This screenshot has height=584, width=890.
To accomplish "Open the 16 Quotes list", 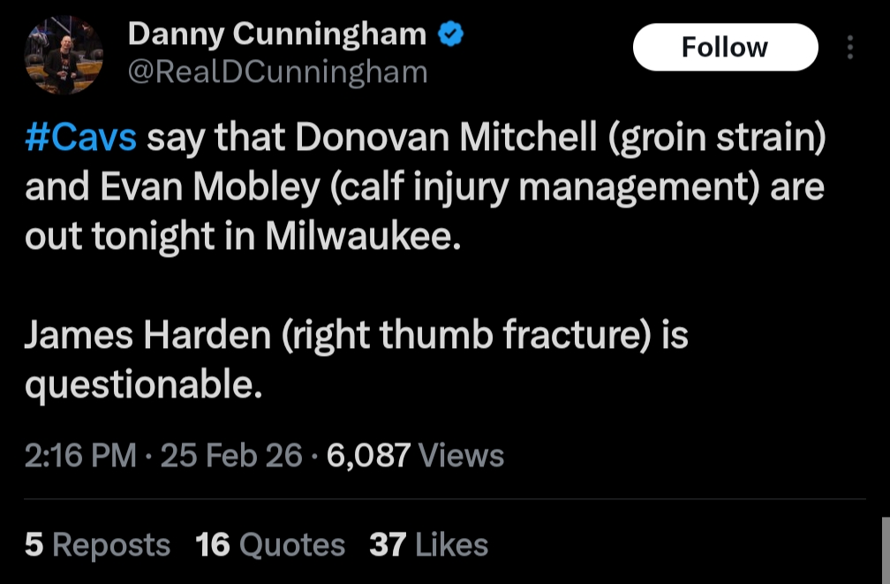I will tap(270, 544).
